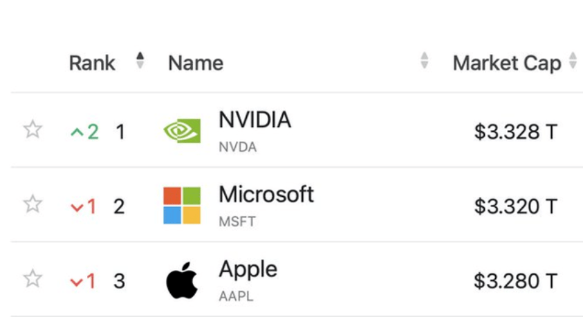Click the Apple logo icon
Image resolution: width=583 pixels, height=319 pixels.
[182, 281]
